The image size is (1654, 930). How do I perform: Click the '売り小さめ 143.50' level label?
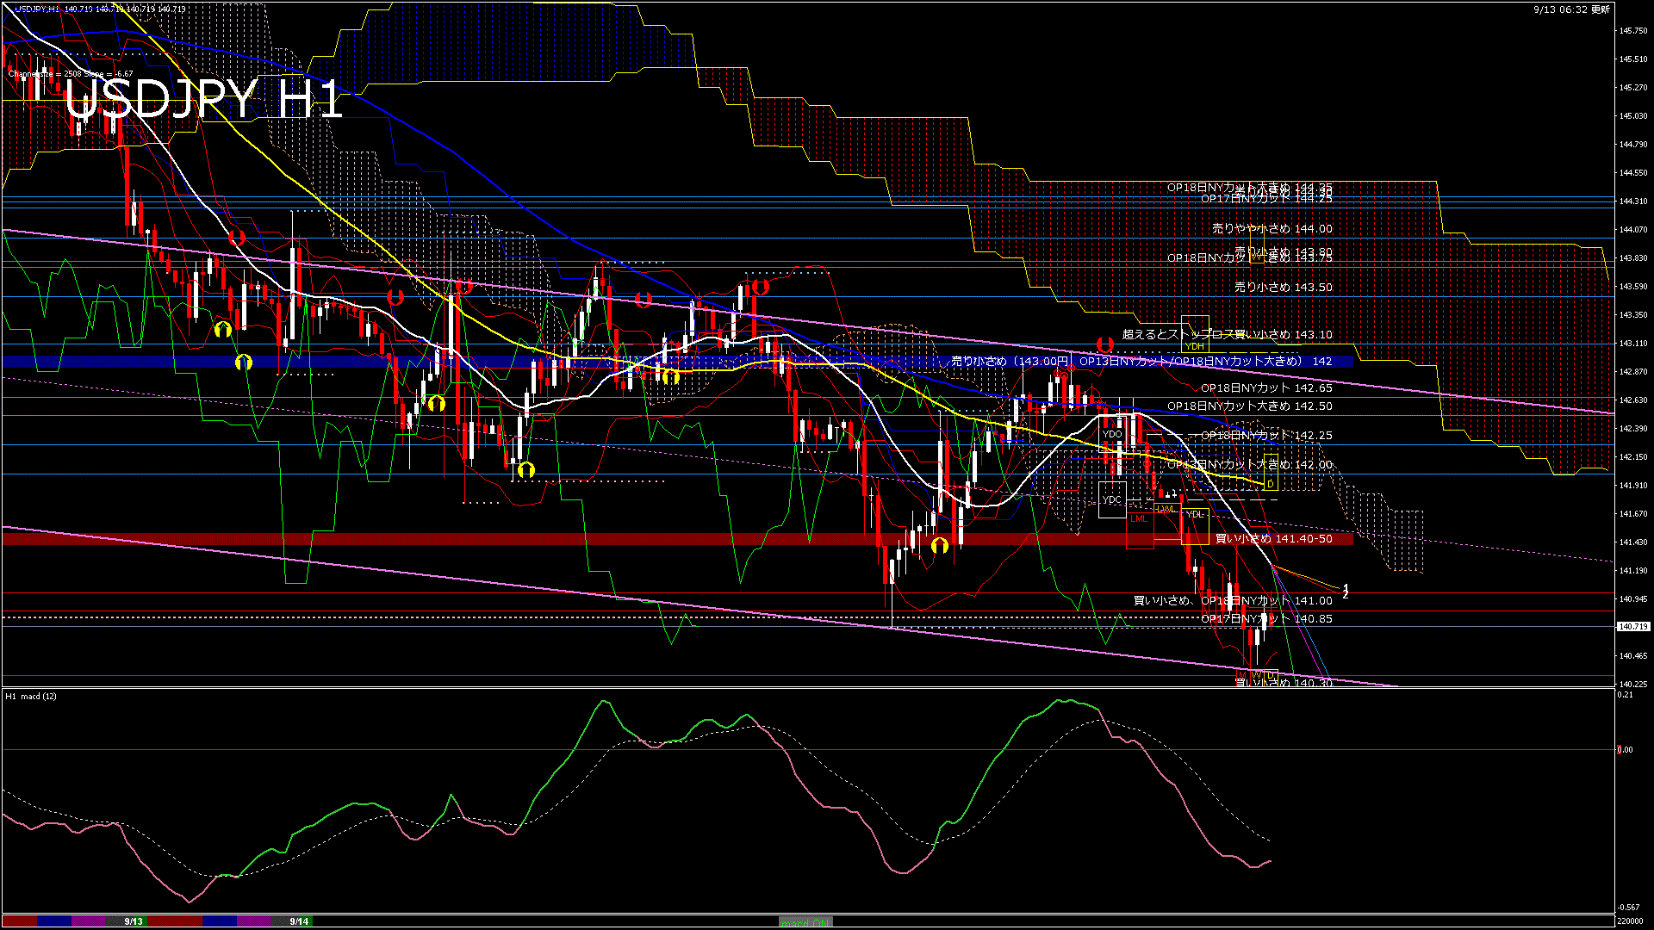tap(1284, 288)
